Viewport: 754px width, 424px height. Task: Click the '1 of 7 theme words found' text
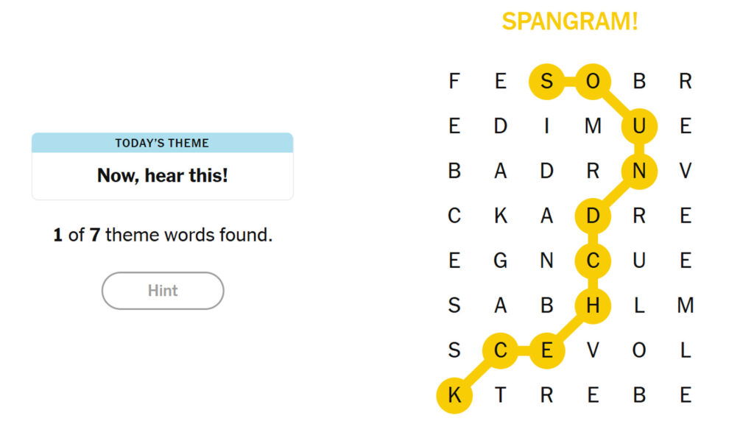click(x=162, y=234)
